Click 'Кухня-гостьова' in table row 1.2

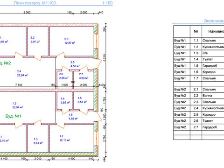pyautogui.click(x=213, y=47)
